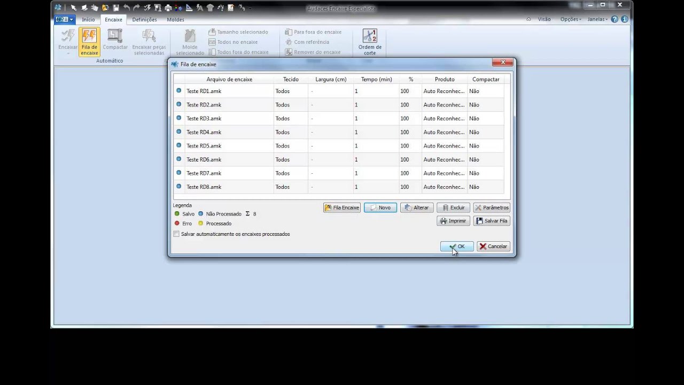Confirm the dialog with OK
Viewport: 684px width, 385px height.
click(x=457, y=247)
